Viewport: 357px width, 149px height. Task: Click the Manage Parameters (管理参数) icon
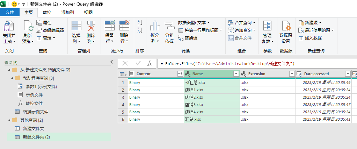[267, 27]
